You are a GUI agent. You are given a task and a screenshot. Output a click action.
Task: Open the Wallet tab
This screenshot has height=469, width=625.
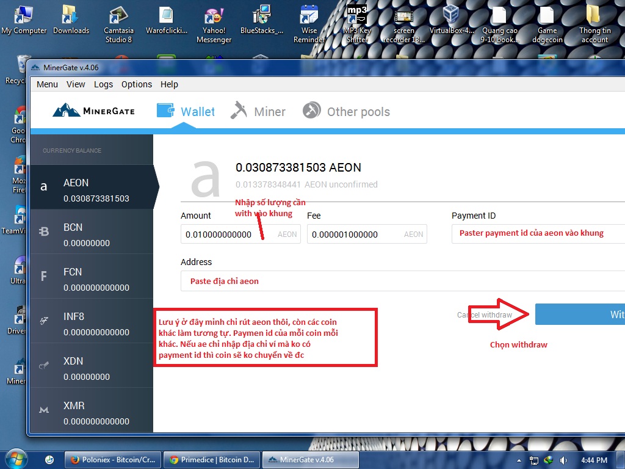pyautogui.click(x=186, y=111)
